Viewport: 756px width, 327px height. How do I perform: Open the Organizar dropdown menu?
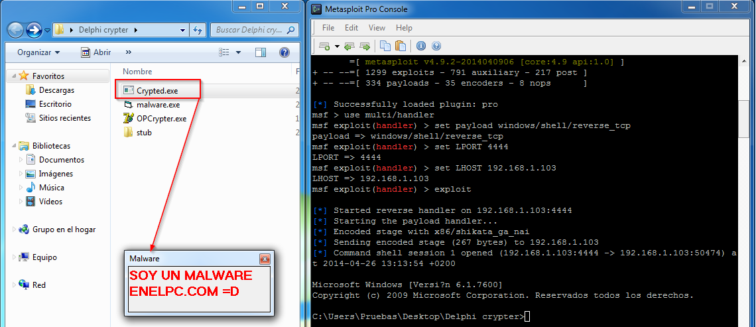pyautogui.click(x=38, y=52)
